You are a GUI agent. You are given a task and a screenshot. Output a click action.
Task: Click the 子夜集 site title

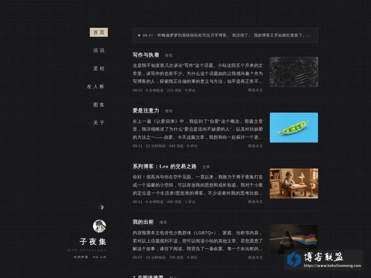tap(93, 242)
